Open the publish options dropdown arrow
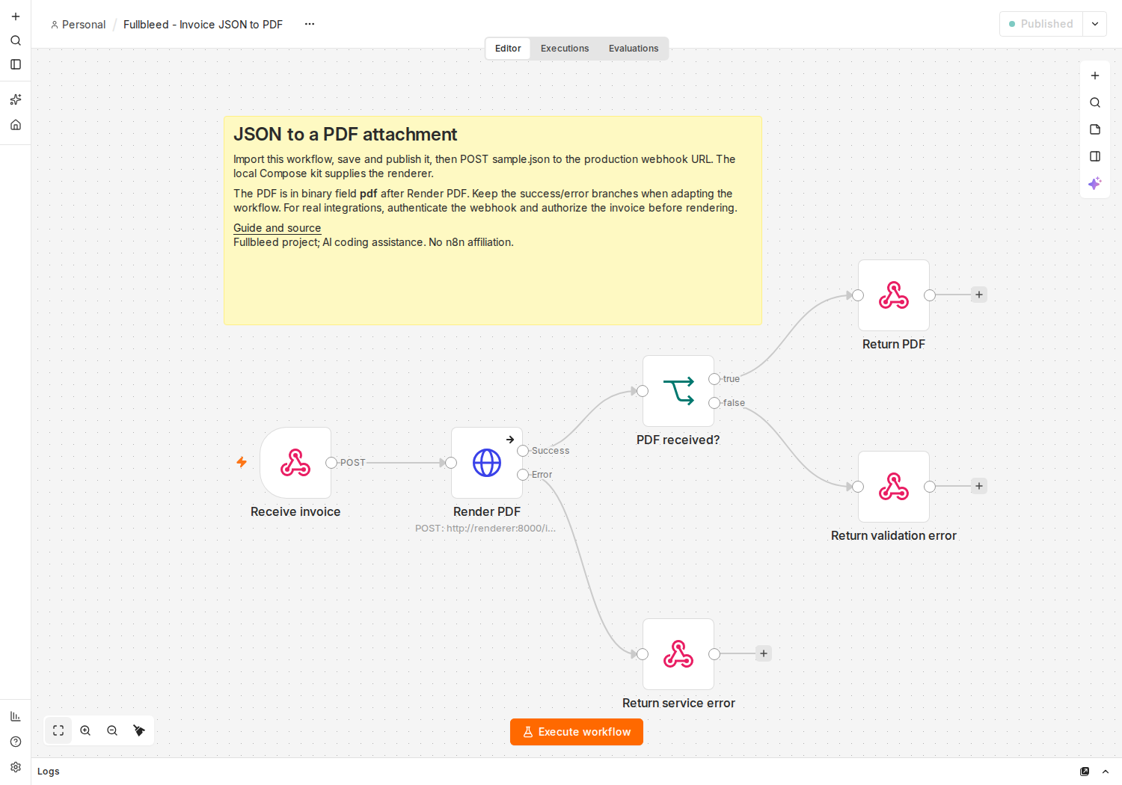The width and height of the screenshot is (1122, 785). click(x=1095, y=24)
